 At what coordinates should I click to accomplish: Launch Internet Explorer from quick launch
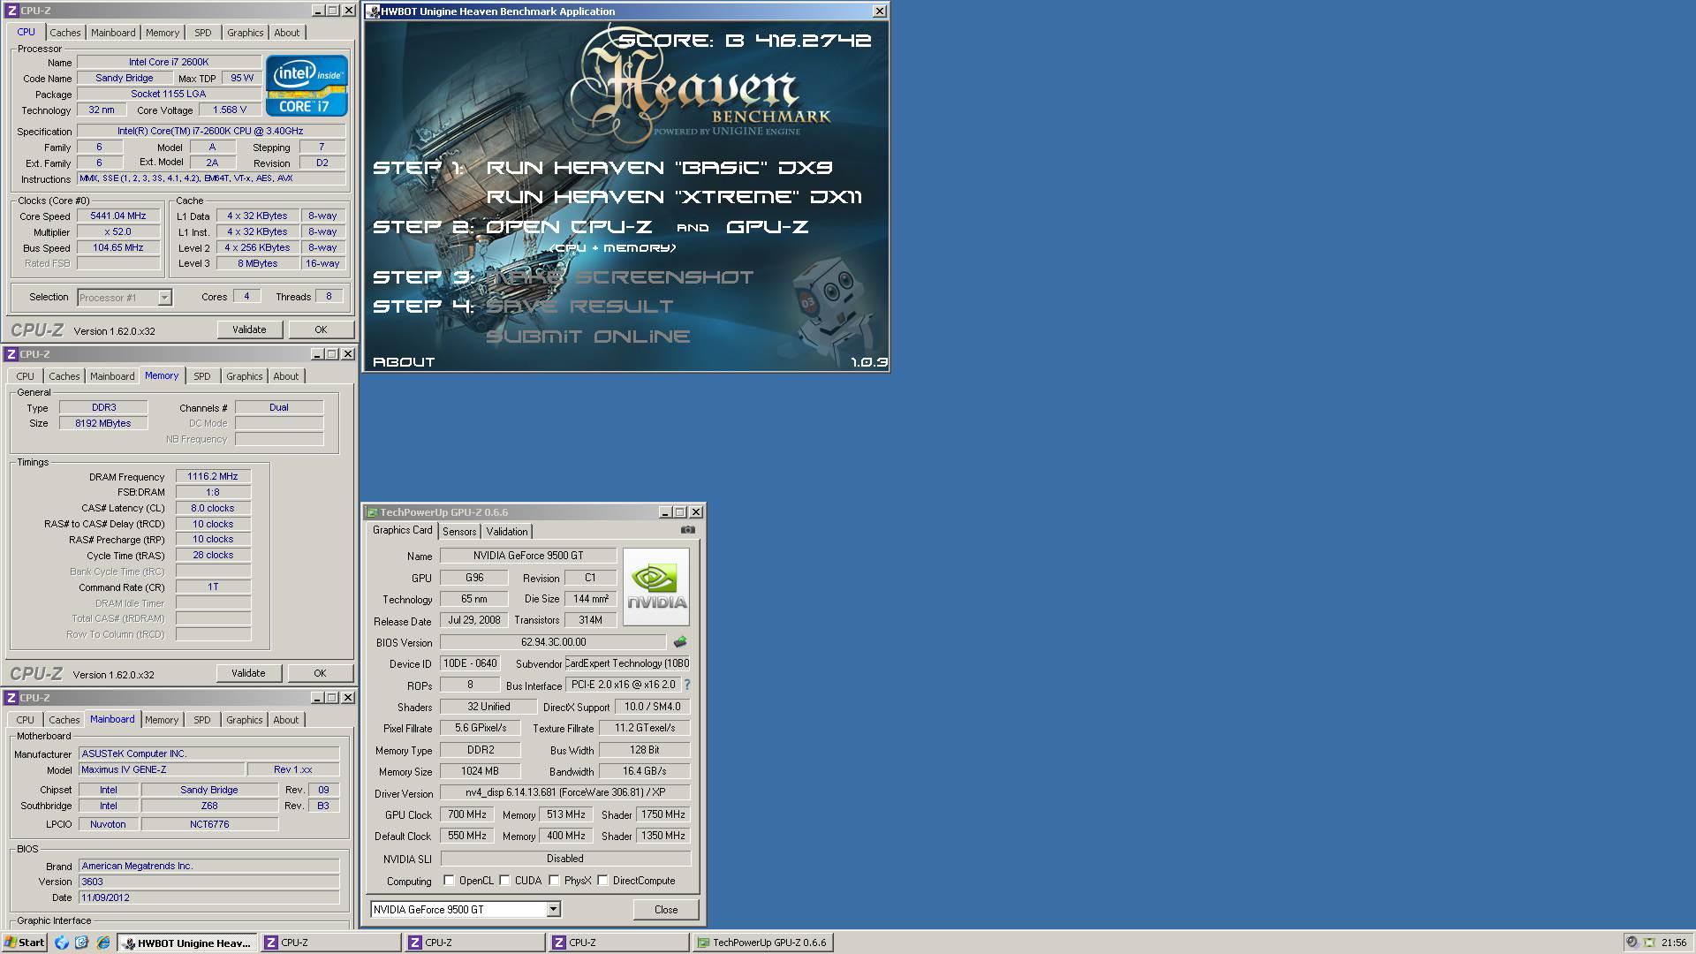click(x=102, y=943)
